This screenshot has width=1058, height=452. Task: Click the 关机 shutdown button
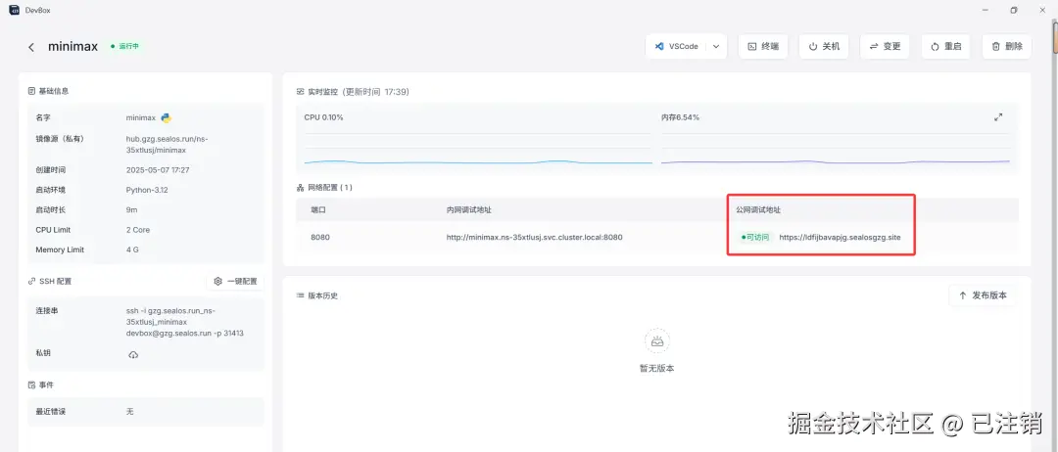pos(824,47)
